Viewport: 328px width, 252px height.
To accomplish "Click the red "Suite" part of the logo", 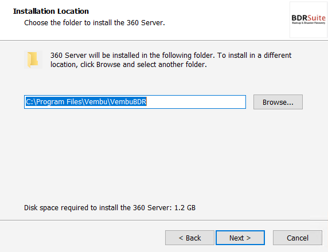I will tap(317, 18).
